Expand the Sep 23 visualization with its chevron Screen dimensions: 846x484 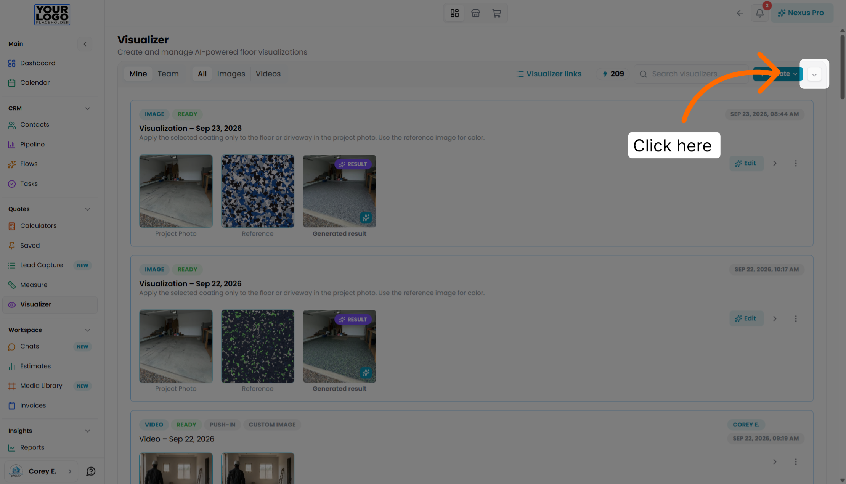pos(775,163)
